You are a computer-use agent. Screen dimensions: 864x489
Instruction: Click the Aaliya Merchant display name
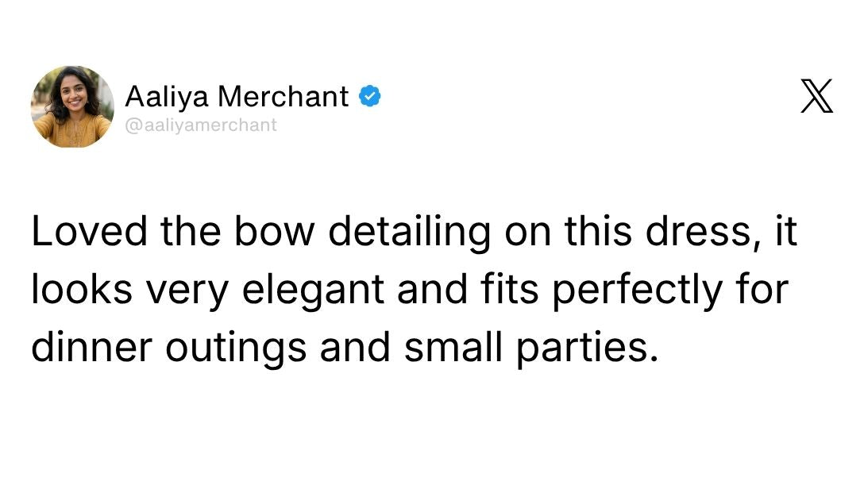[237, 97]
